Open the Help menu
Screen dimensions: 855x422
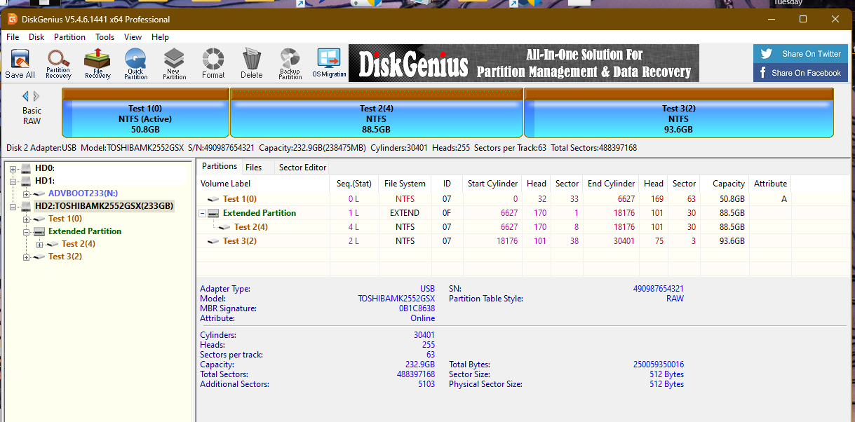click(160, 37)
